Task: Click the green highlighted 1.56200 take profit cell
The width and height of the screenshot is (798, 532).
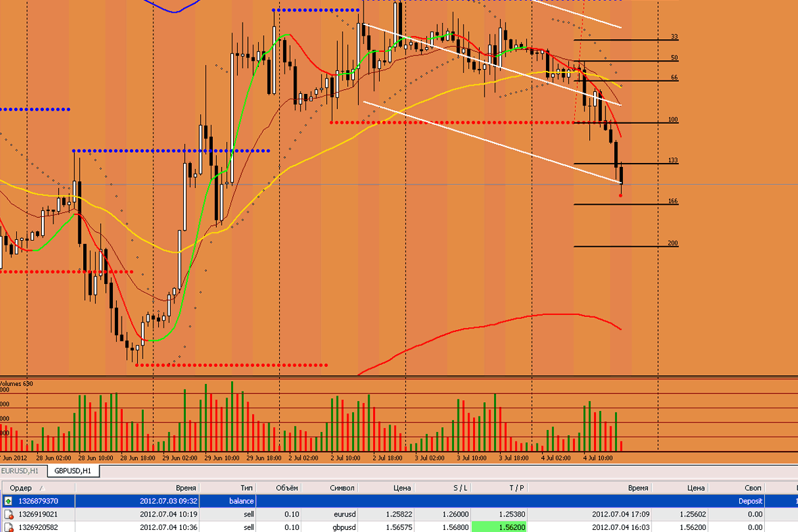Action: click(500, 527)
